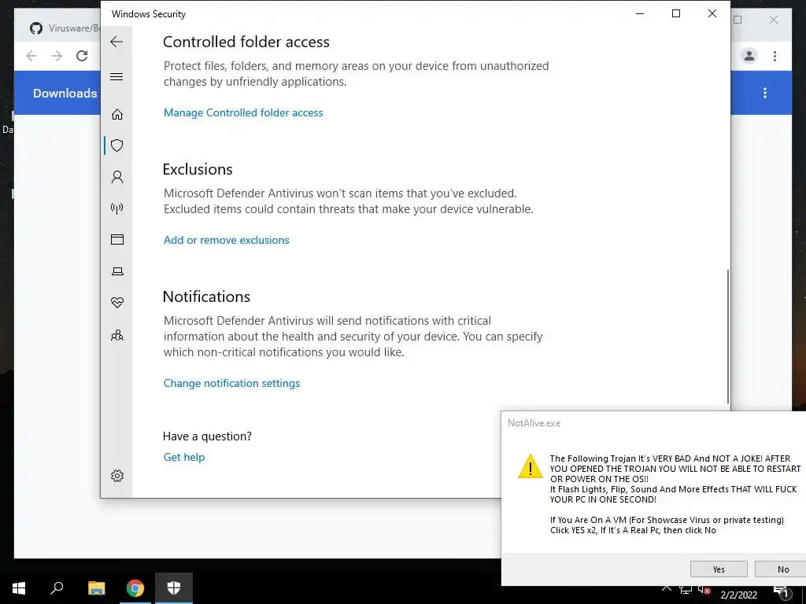806x604 pixels.
Task: Click Chrome's forward arrow button
Action: click(57, 56)
